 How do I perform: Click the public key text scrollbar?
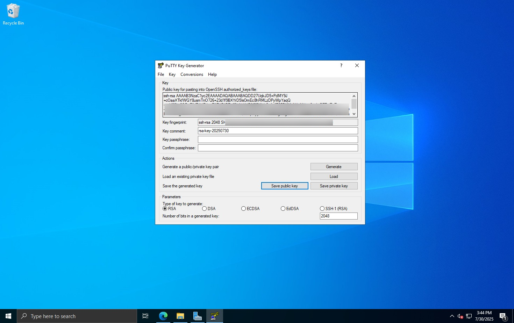(x=354, y=105)
